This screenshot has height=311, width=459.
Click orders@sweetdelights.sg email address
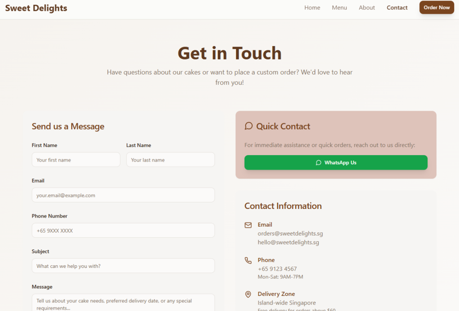click(x=290, y=234)
